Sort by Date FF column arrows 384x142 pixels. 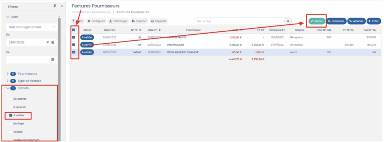(x=160, y=30)
